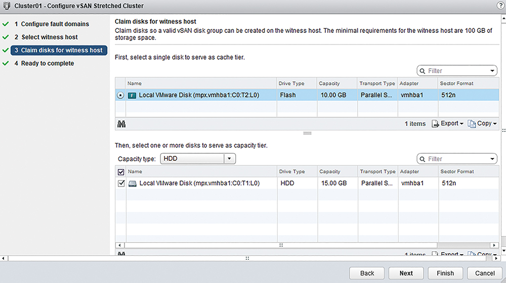Click the Local VMware Disk (mpx.vmhba1:C0:T1:L0) name
The image size is (506, 283).
[x=199, y=183]
